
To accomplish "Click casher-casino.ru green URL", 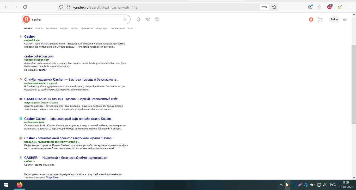I will [x=34, y=122].
